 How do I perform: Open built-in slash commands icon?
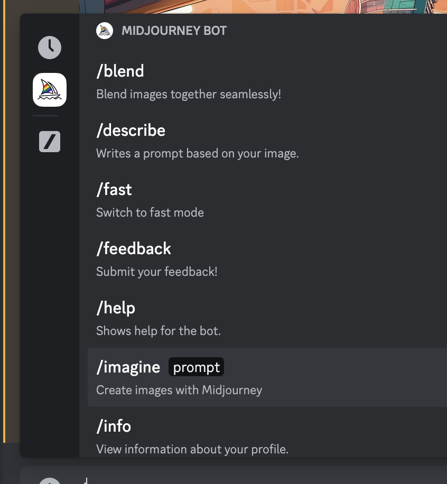[49, 142]
